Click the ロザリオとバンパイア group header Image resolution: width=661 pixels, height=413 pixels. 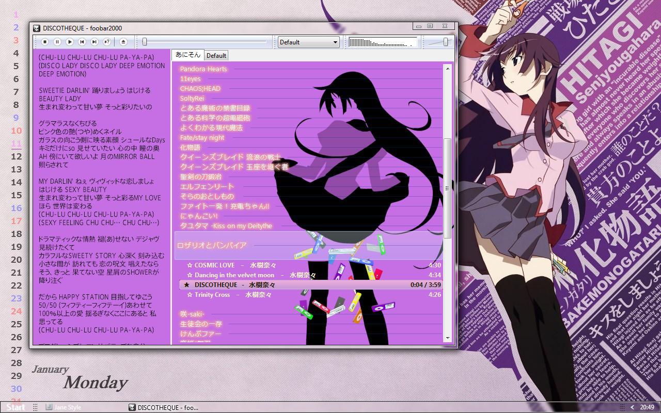coord(309,246)
